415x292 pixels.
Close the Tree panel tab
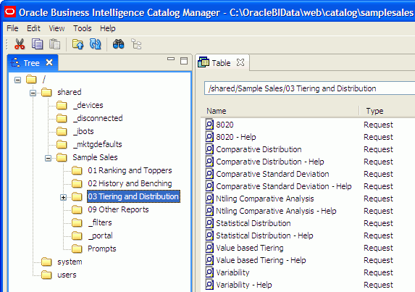(x=49, y=62)
